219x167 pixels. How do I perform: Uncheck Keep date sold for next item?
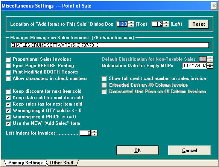point(8,98)
